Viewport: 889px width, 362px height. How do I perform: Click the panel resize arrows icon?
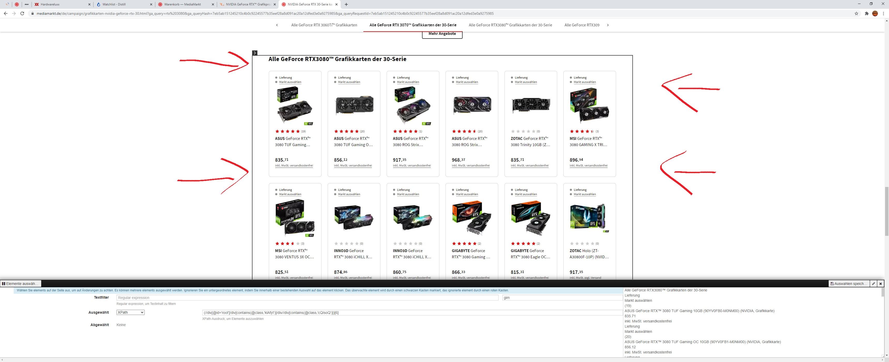[x=873, y=284]
